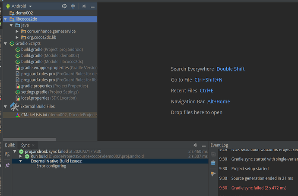Click the pin tab icon in Build panel
Viewport: 298px width, 196px height.
point(7,165)
